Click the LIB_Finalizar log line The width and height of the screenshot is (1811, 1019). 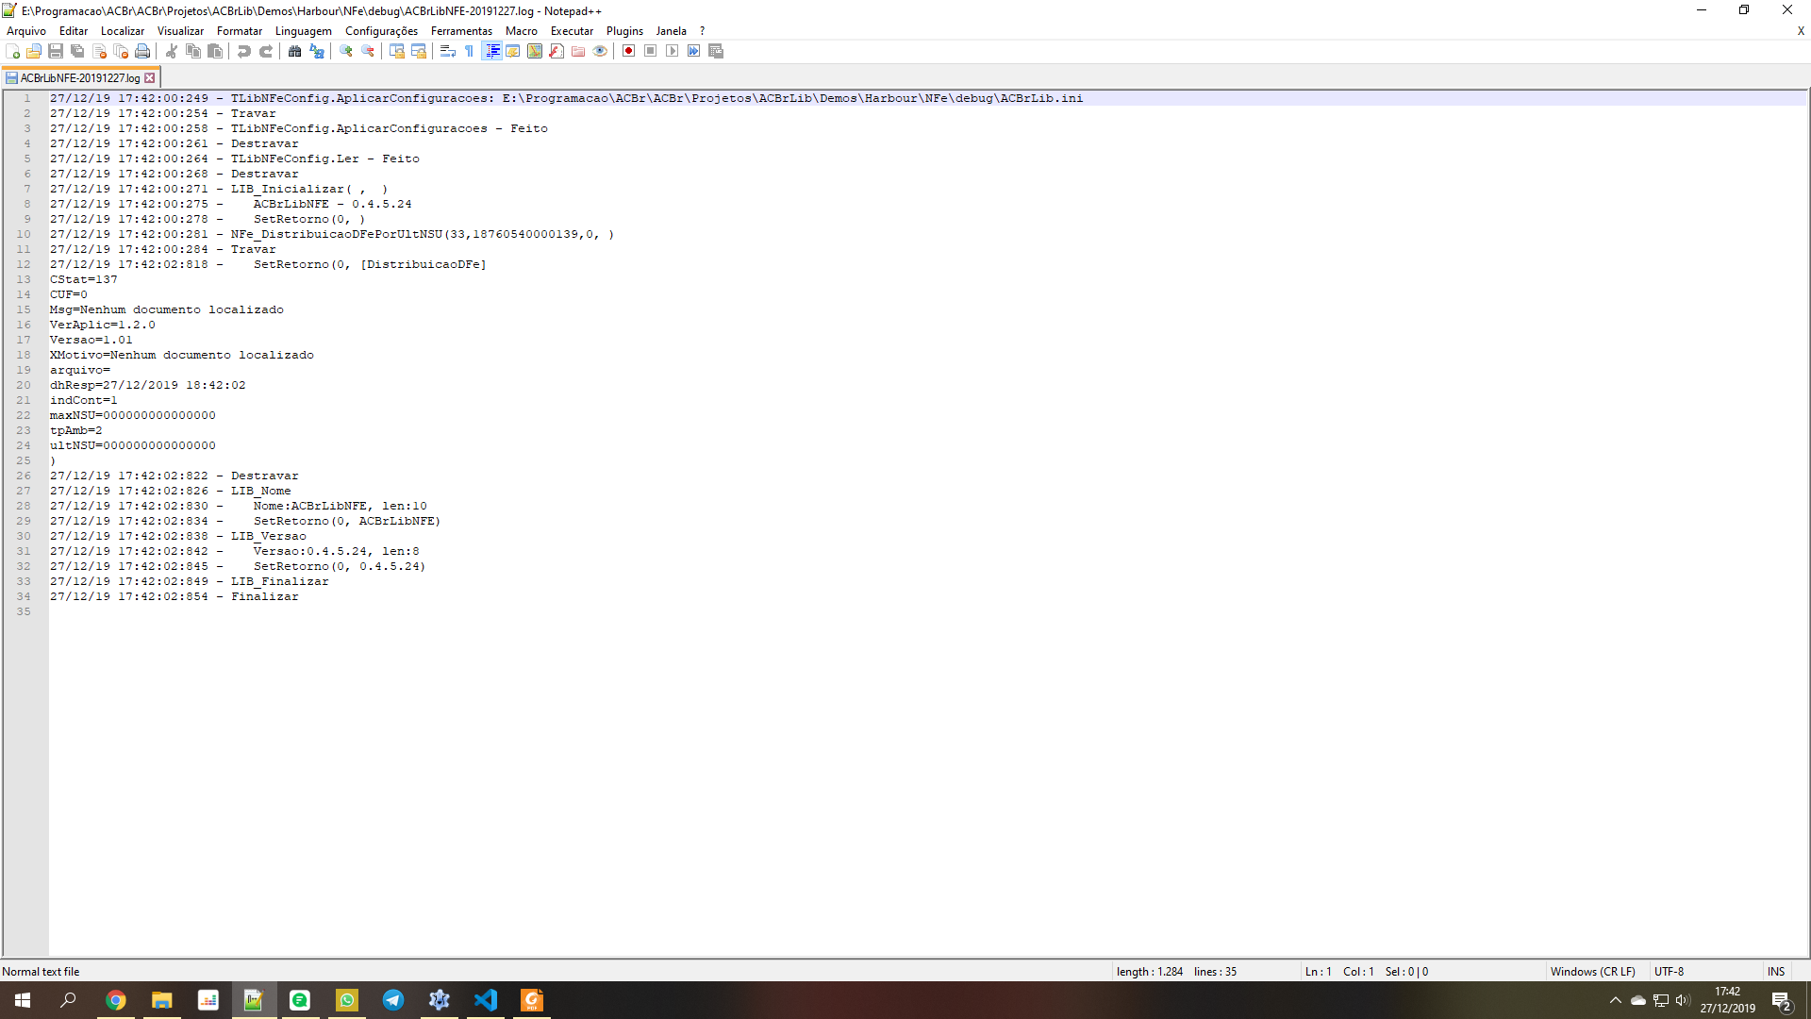pos(190,581)
